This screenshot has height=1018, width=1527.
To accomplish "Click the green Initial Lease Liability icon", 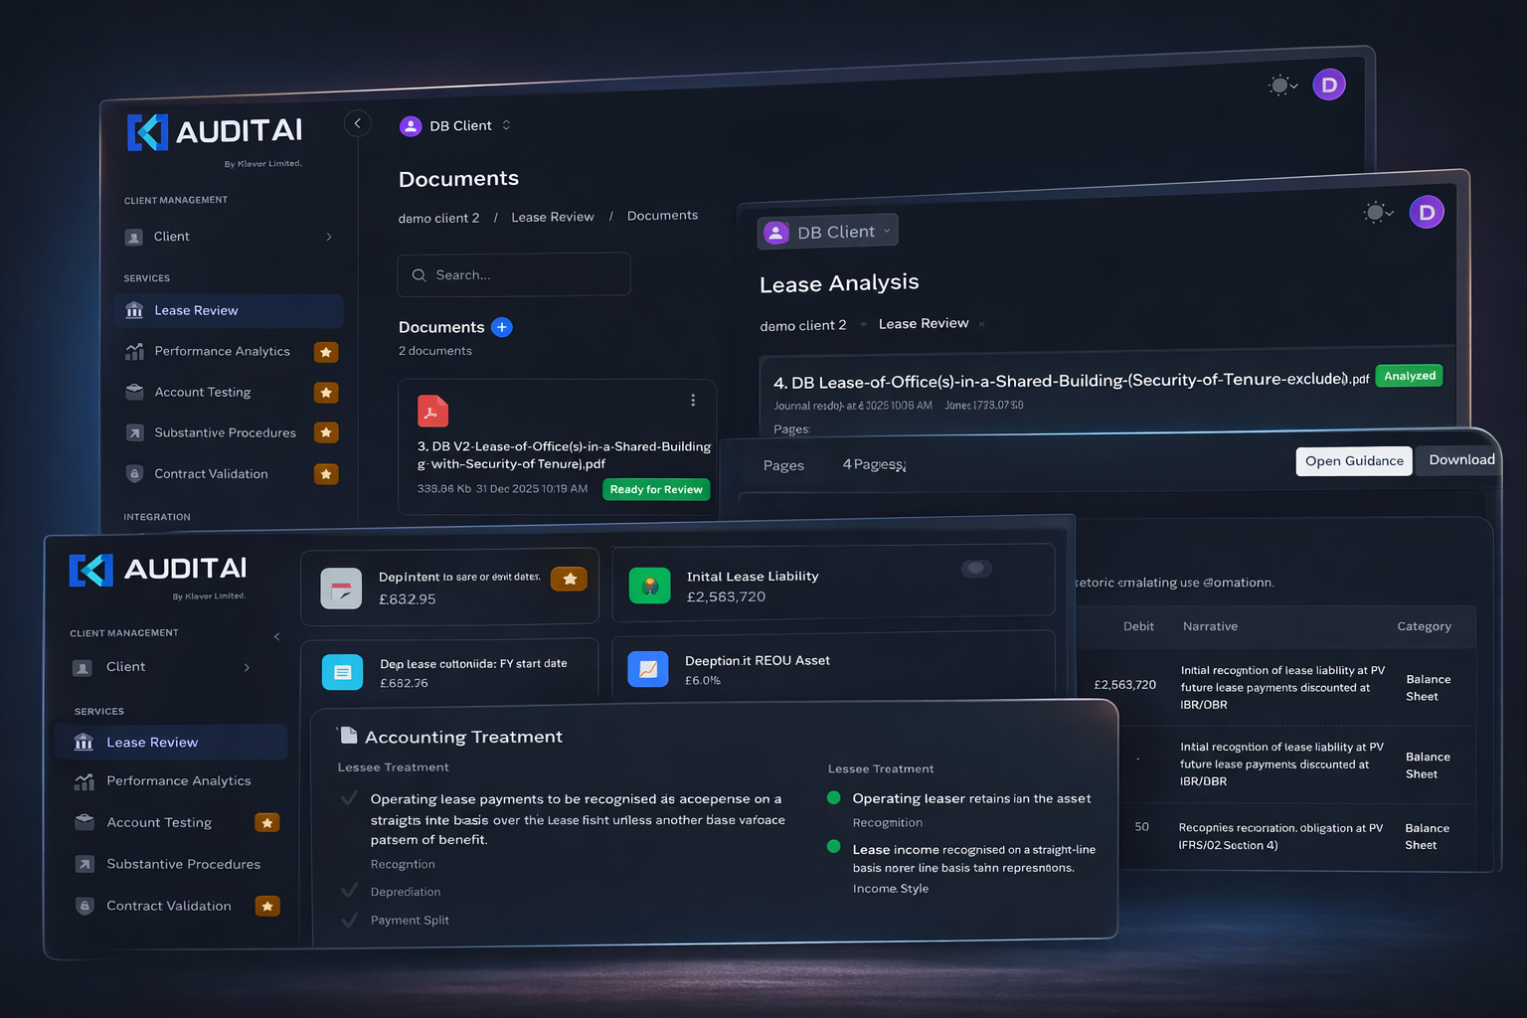I will point(649,586).
